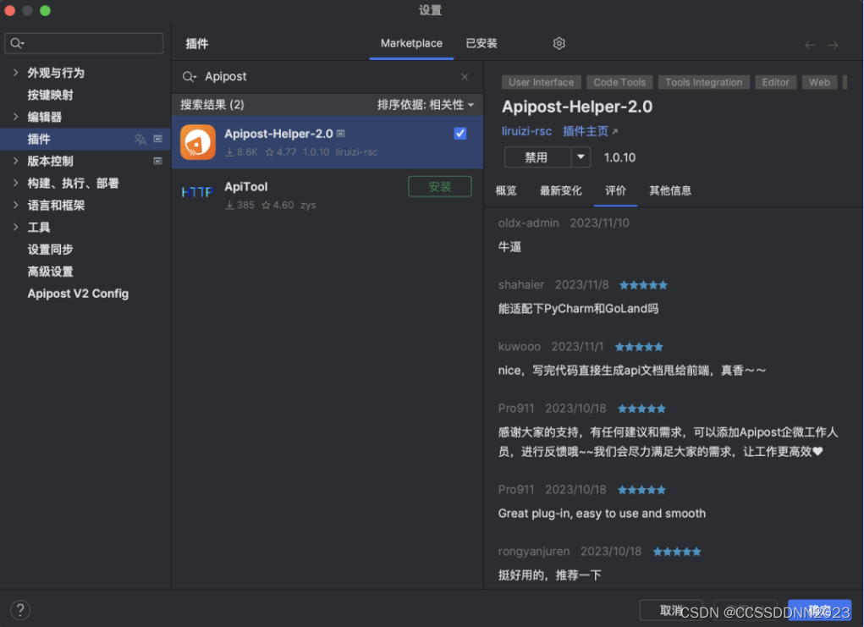Open the 排序依据: 相关性 sort dropdown

425,105
